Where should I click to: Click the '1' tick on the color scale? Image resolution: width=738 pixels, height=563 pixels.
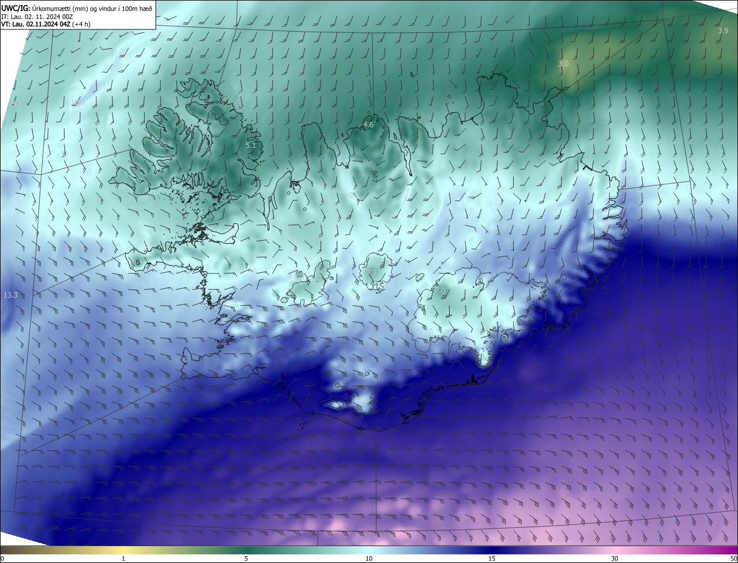(x=124, y=558)
